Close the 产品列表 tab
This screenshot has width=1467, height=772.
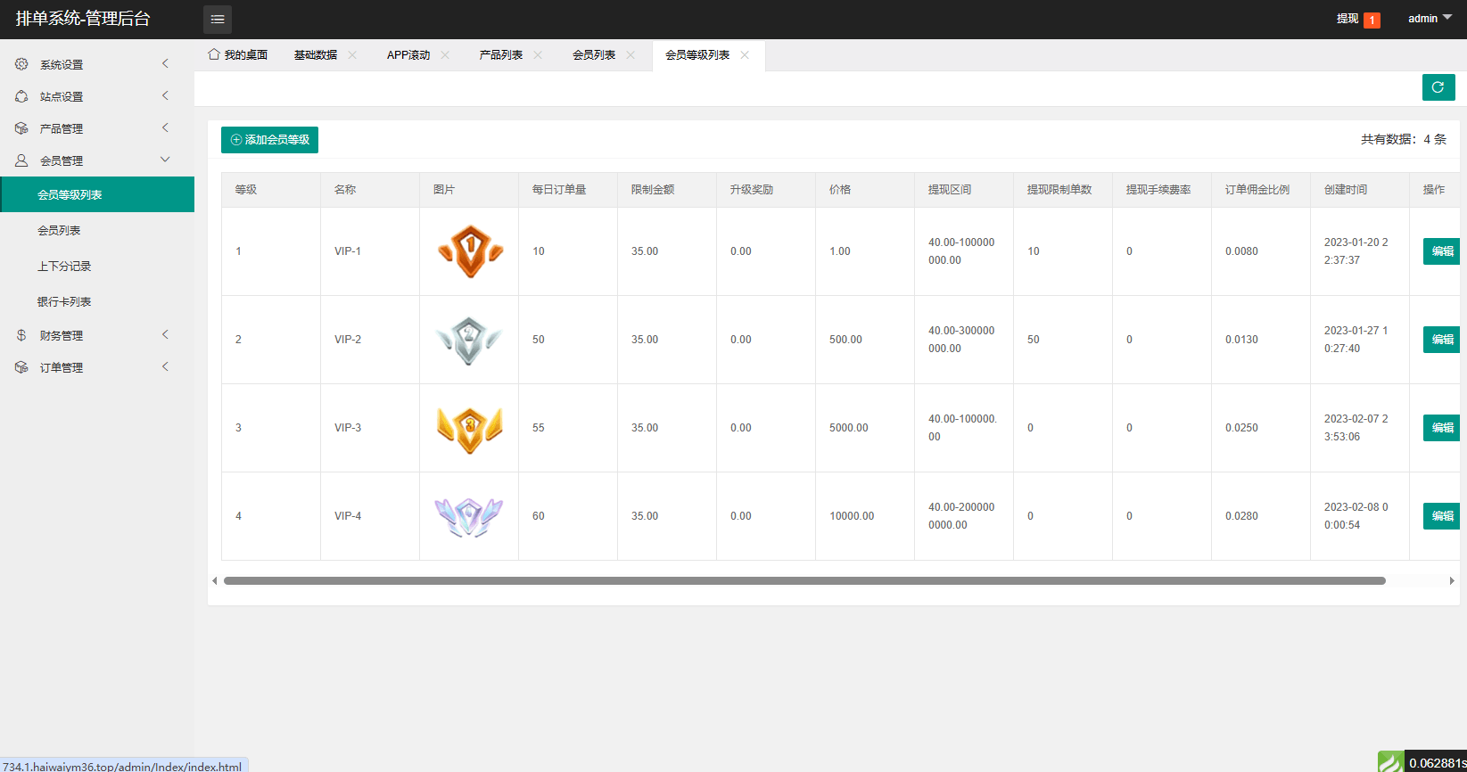pyautogui.click(x=538, y=55)
